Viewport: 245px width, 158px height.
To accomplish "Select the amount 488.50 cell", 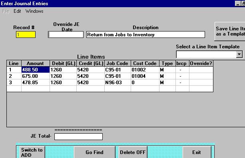I will (x=36, y=70).
